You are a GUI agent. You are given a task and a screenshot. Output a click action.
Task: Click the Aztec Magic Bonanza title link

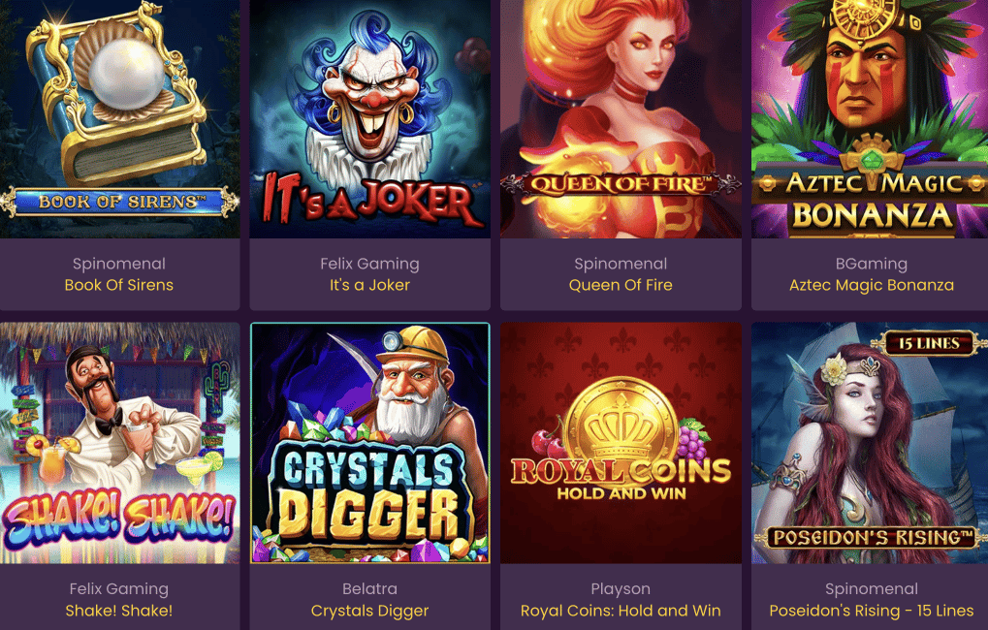[x=872, y=285]
